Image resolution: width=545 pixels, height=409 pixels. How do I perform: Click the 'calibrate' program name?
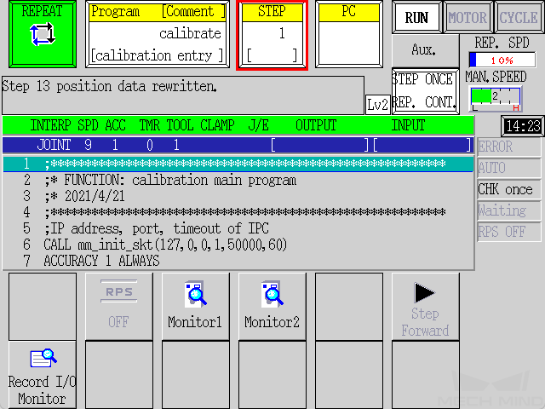(190, 33)
